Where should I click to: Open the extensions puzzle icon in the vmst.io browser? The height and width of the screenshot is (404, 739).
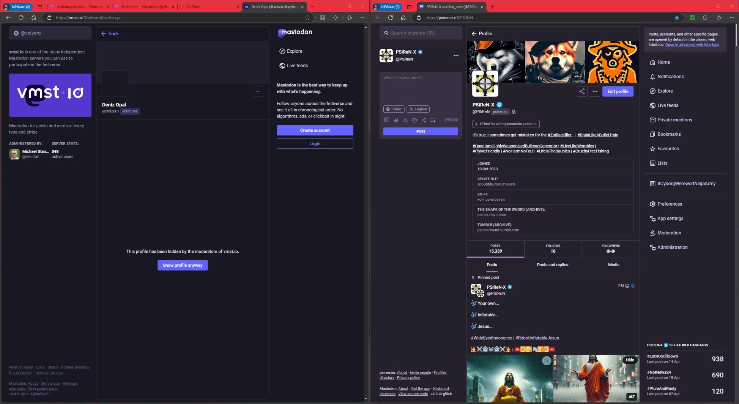336,17
